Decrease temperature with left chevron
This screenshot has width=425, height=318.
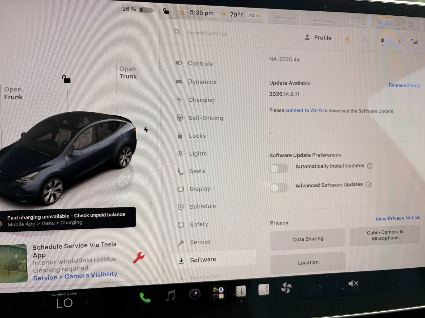click(42, 304)
